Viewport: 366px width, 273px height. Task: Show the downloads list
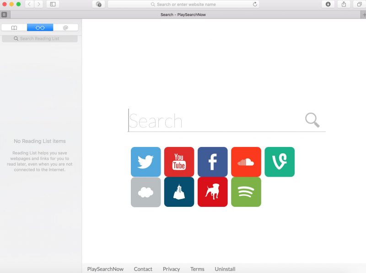point(328,4)
